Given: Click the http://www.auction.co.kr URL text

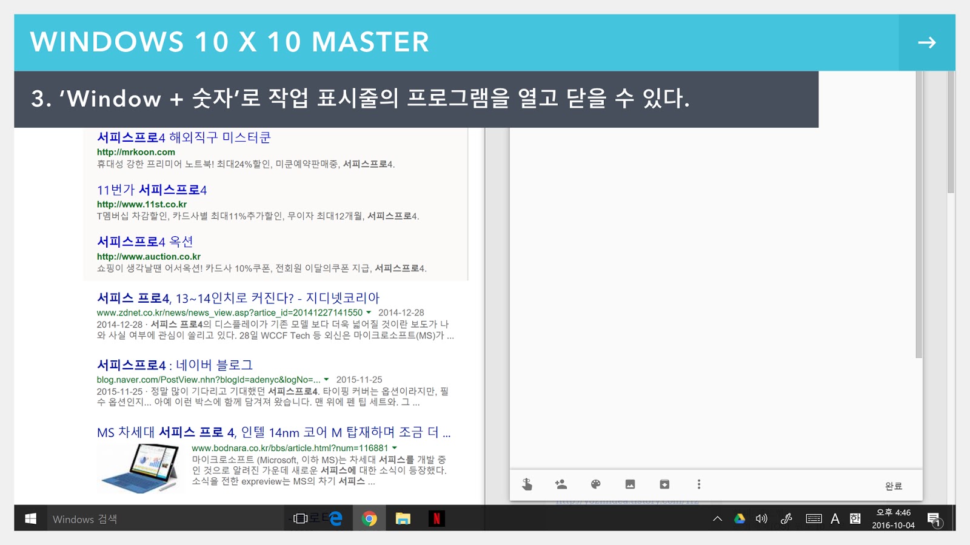Looking at the screenshot, I should pos(149,257).
